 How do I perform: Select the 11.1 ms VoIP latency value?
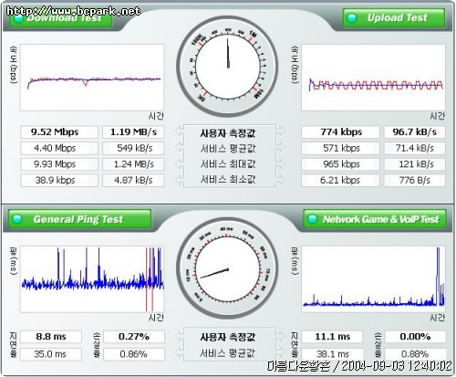point(332,337)
